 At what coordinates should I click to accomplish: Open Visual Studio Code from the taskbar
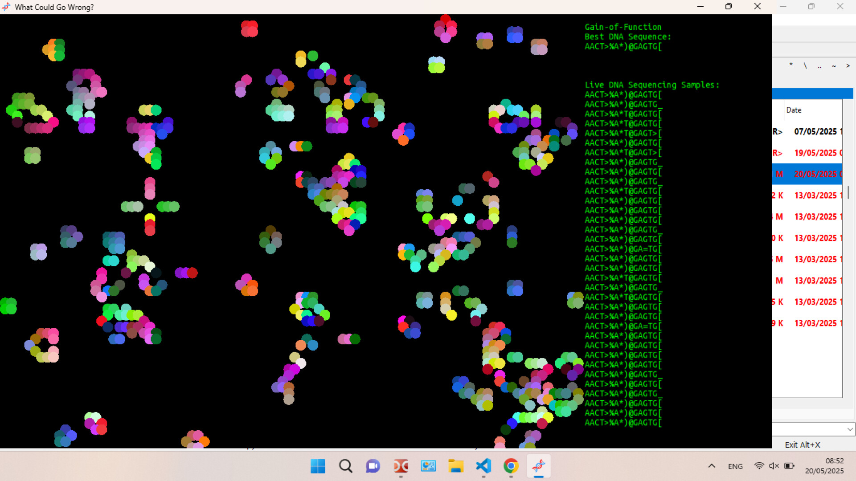[483, 466]
